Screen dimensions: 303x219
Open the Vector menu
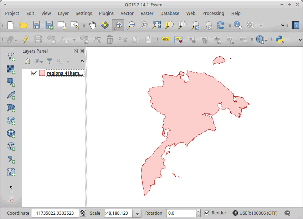point(127,14)
